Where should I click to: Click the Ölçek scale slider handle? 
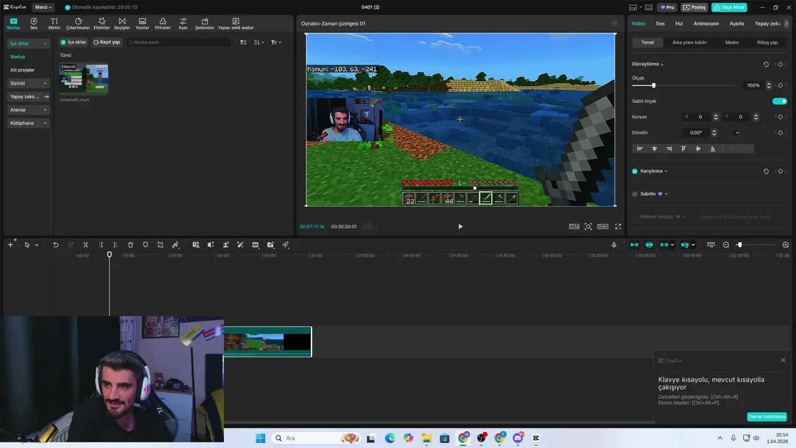(654, 85)
